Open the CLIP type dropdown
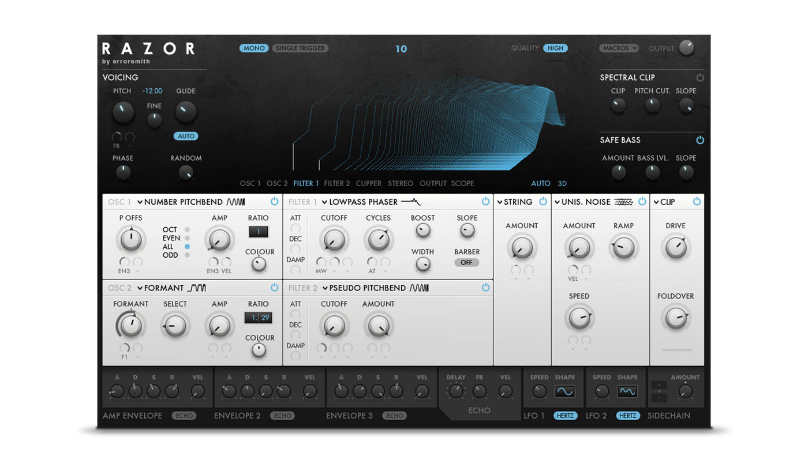 [x=664, y=202]
